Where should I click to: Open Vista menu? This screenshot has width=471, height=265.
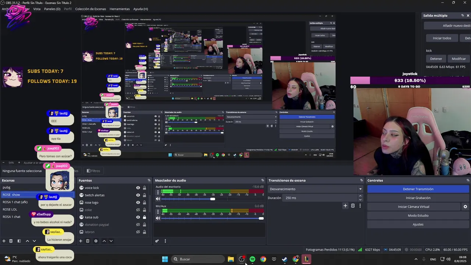(37, 9)
